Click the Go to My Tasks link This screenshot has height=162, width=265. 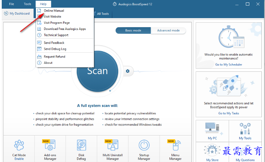point(228,113)
